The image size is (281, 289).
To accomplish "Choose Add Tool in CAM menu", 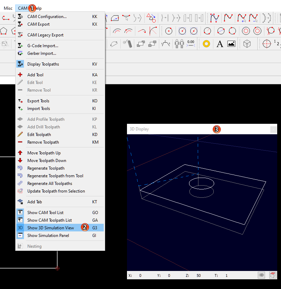I will click(x=60, y=75).
